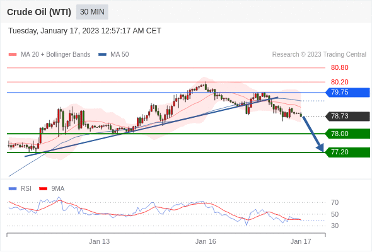Click the Jan 13 date axis label
This screenshot has height=252, width=372.
pos(99,241)
